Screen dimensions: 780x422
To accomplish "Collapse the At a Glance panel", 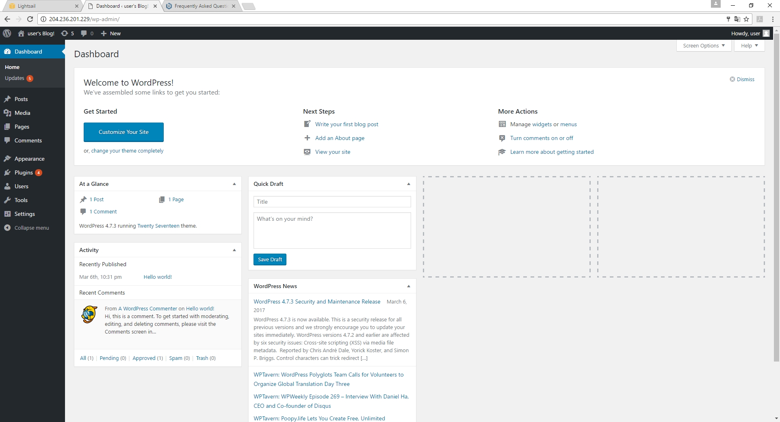I will [234, 184].
